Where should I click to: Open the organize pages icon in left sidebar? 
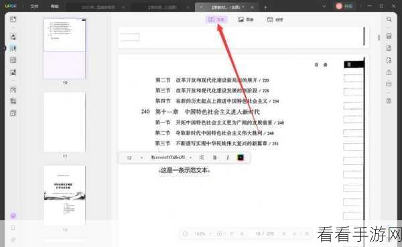click(13, 90)
